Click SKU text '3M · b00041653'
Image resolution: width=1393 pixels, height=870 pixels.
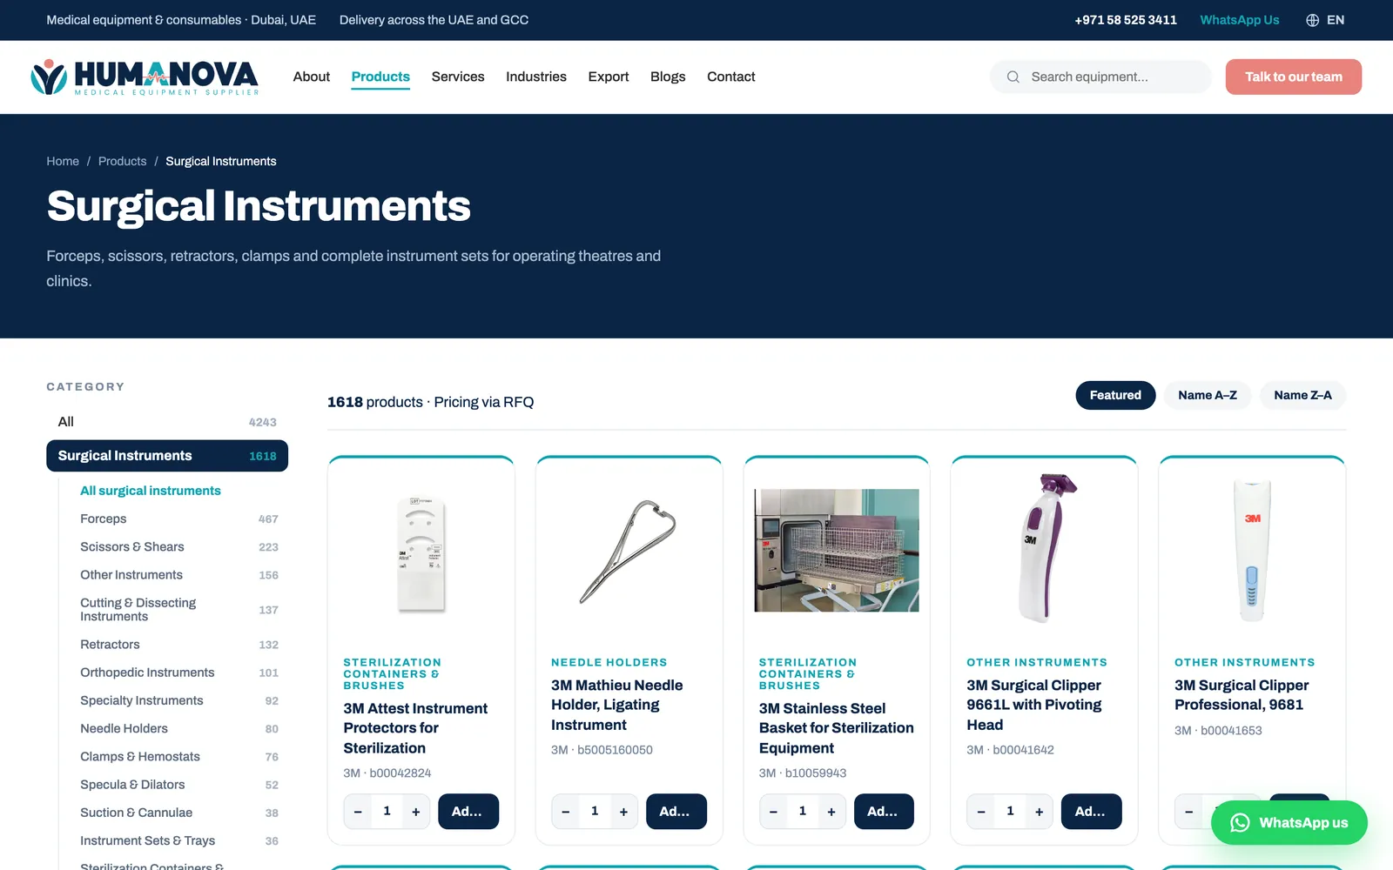coord(1218,731)
